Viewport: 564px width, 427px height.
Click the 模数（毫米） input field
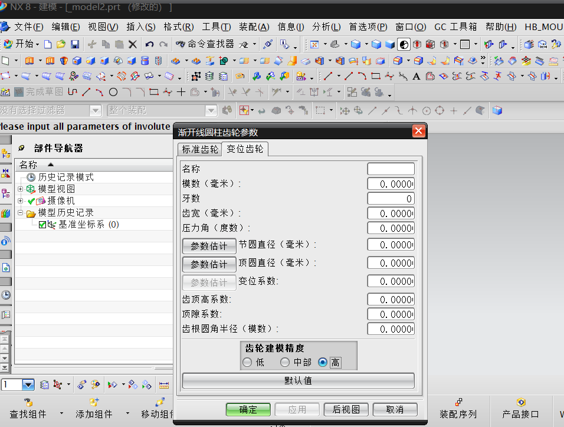coord(391,184)
